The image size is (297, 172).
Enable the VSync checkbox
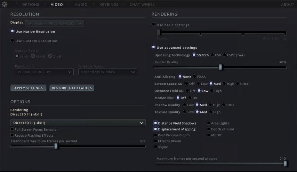click(x=155, y=147)
